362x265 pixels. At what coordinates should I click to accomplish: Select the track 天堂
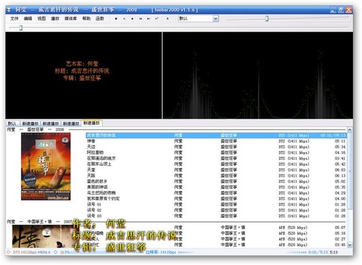coord(216,170)
